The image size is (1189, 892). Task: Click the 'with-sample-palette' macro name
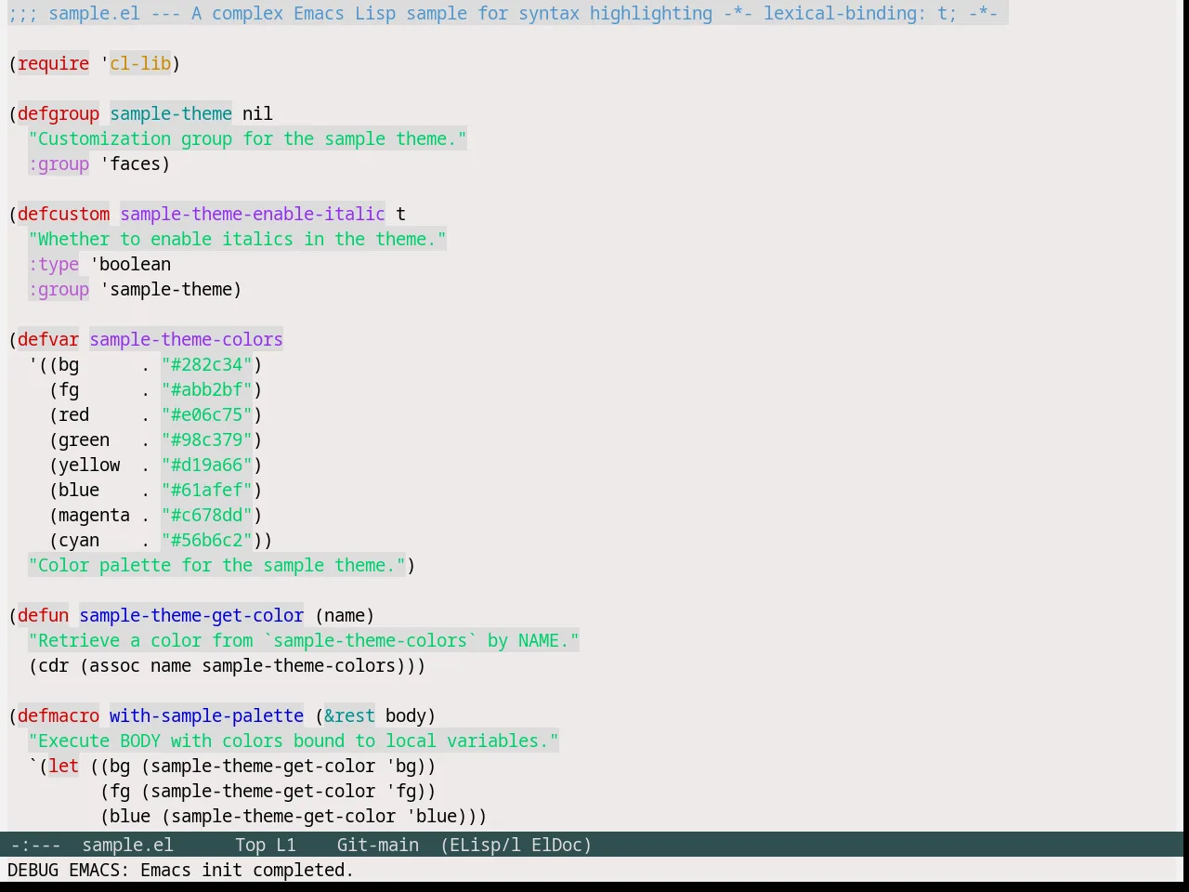pyautogui.click(x=206, y=715)
